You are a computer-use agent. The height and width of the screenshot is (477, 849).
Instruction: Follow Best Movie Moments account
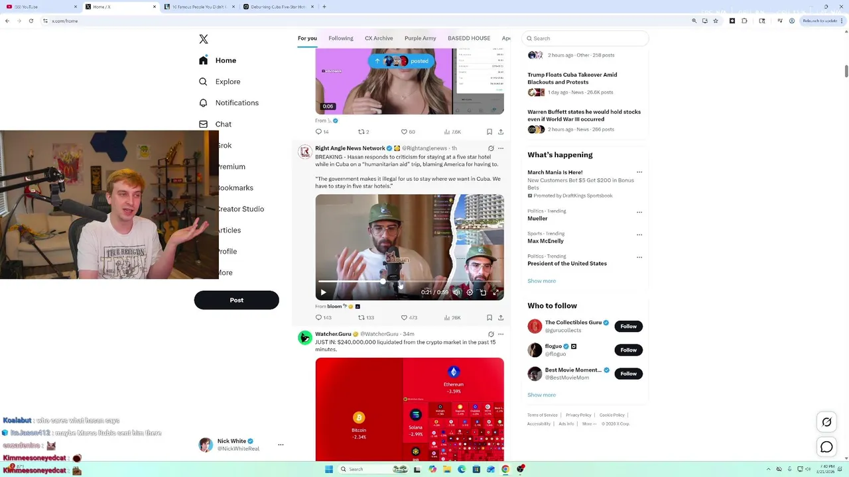(628, 374)
